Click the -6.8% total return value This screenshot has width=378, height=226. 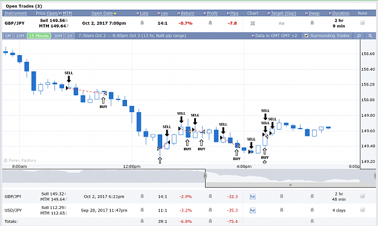tap(186, 221)
